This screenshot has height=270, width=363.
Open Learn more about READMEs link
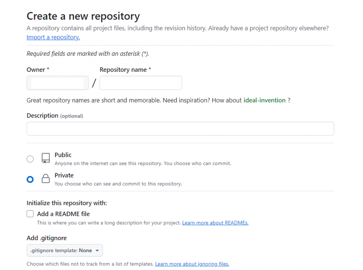[215, 223]
